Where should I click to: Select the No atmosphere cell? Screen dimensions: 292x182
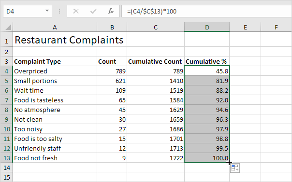[x=55, y=110]
